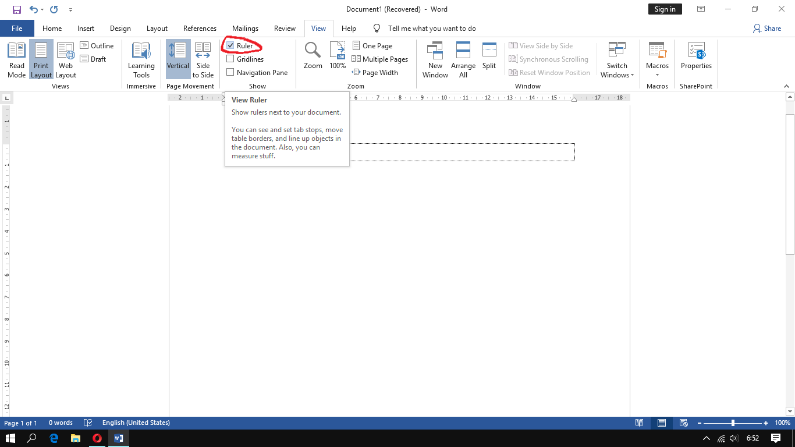The image size is (795, 447).
Task: Open Opera browser from taskbar
Action: [x=97, y=438]
